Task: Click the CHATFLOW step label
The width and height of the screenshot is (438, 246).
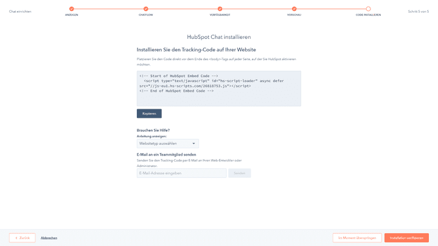Action: click(x=146, y=15)
